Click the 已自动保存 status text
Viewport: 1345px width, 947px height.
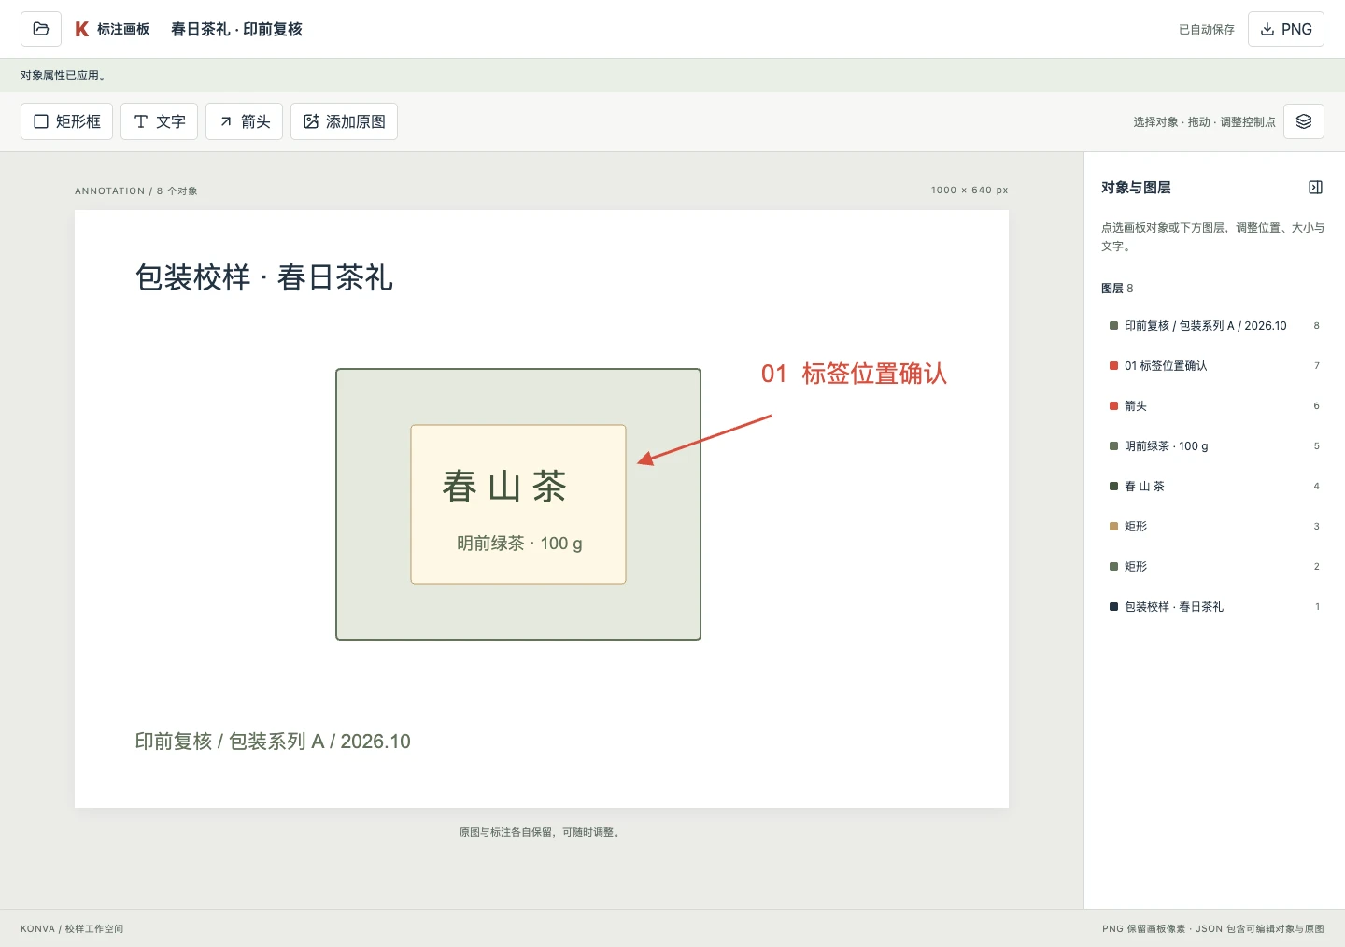[1207, 30]
